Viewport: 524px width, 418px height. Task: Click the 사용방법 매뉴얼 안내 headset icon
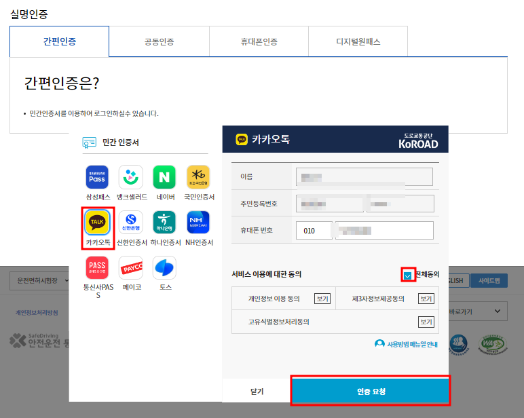pos(379,344)
